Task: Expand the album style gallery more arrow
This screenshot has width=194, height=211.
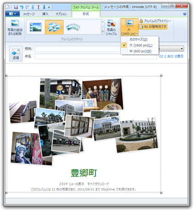Action: click(103, 32)
